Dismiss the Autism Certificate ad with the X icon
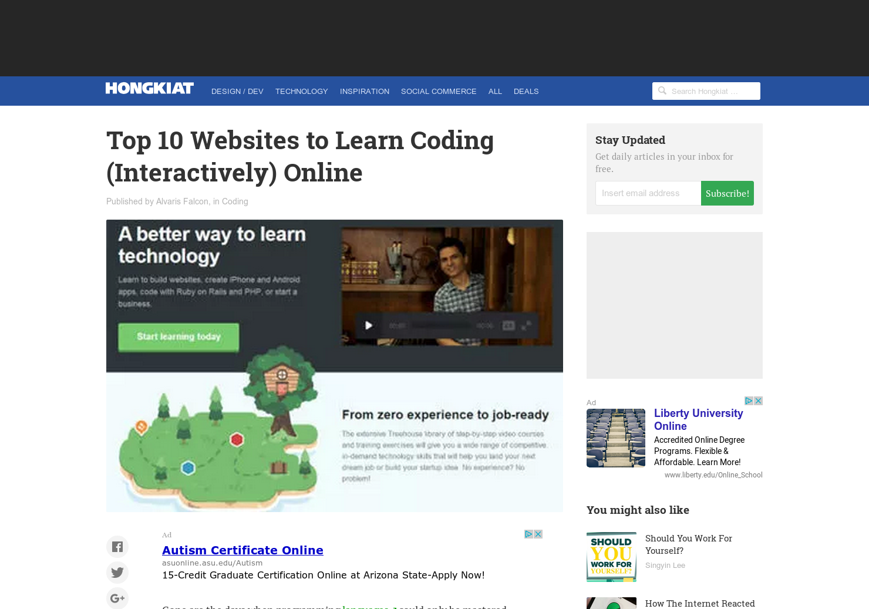 coord(538,534)
